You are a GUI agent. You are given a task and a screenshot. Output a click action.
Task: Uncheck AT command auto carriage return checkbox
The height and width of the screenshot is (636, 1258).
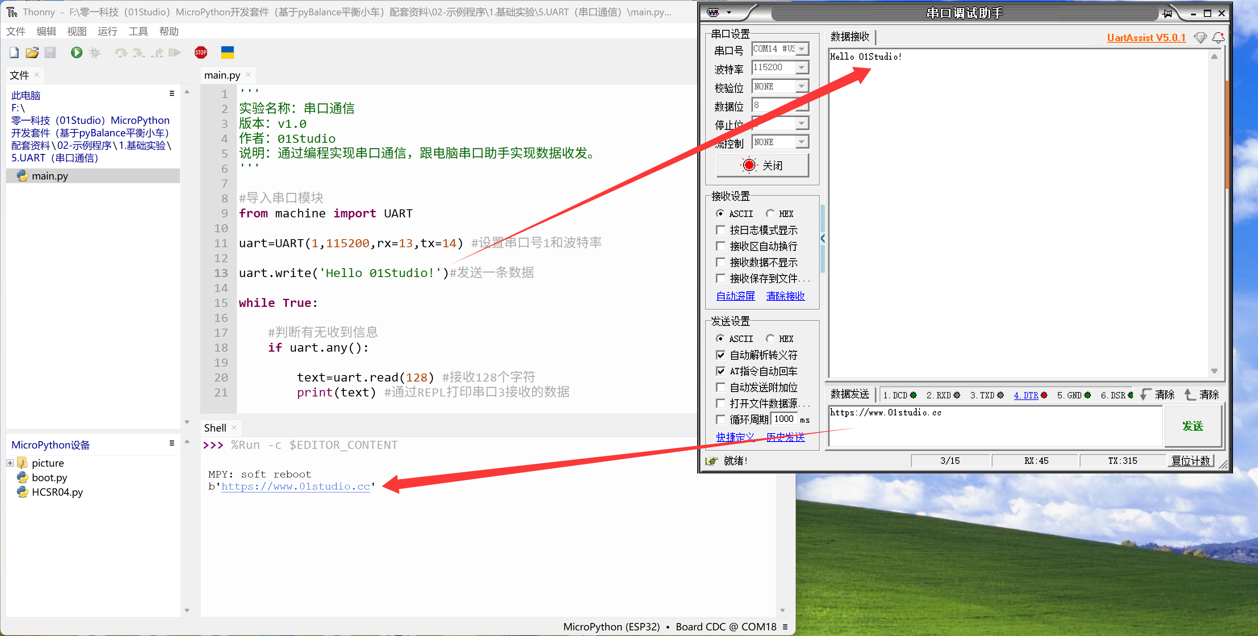pyautogui.click(x=720, y=371)
